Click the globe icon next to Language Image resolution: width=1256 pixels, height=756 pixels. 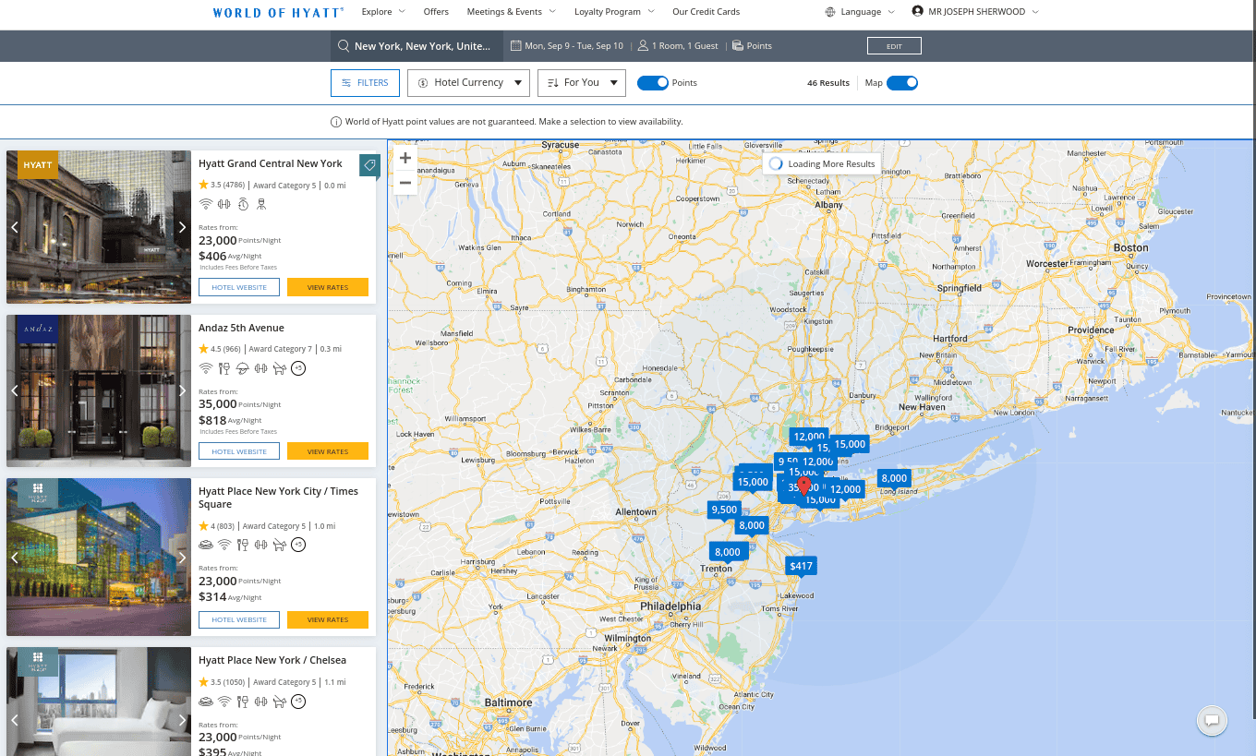click(831, 12)
